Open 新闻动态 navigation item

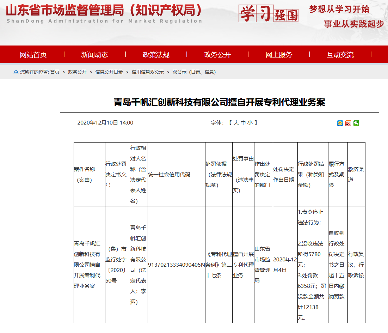click(x=94, y=55)
